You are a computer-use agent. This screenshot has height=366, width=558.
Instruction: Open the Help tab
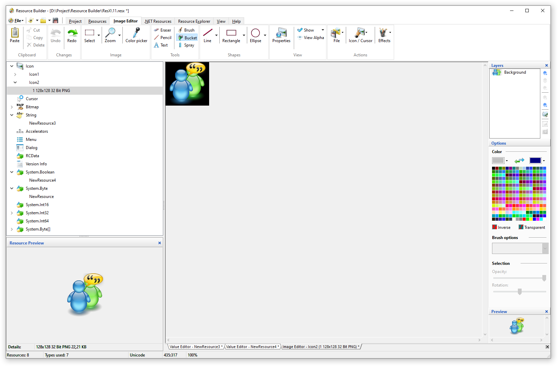click(236, 21)
